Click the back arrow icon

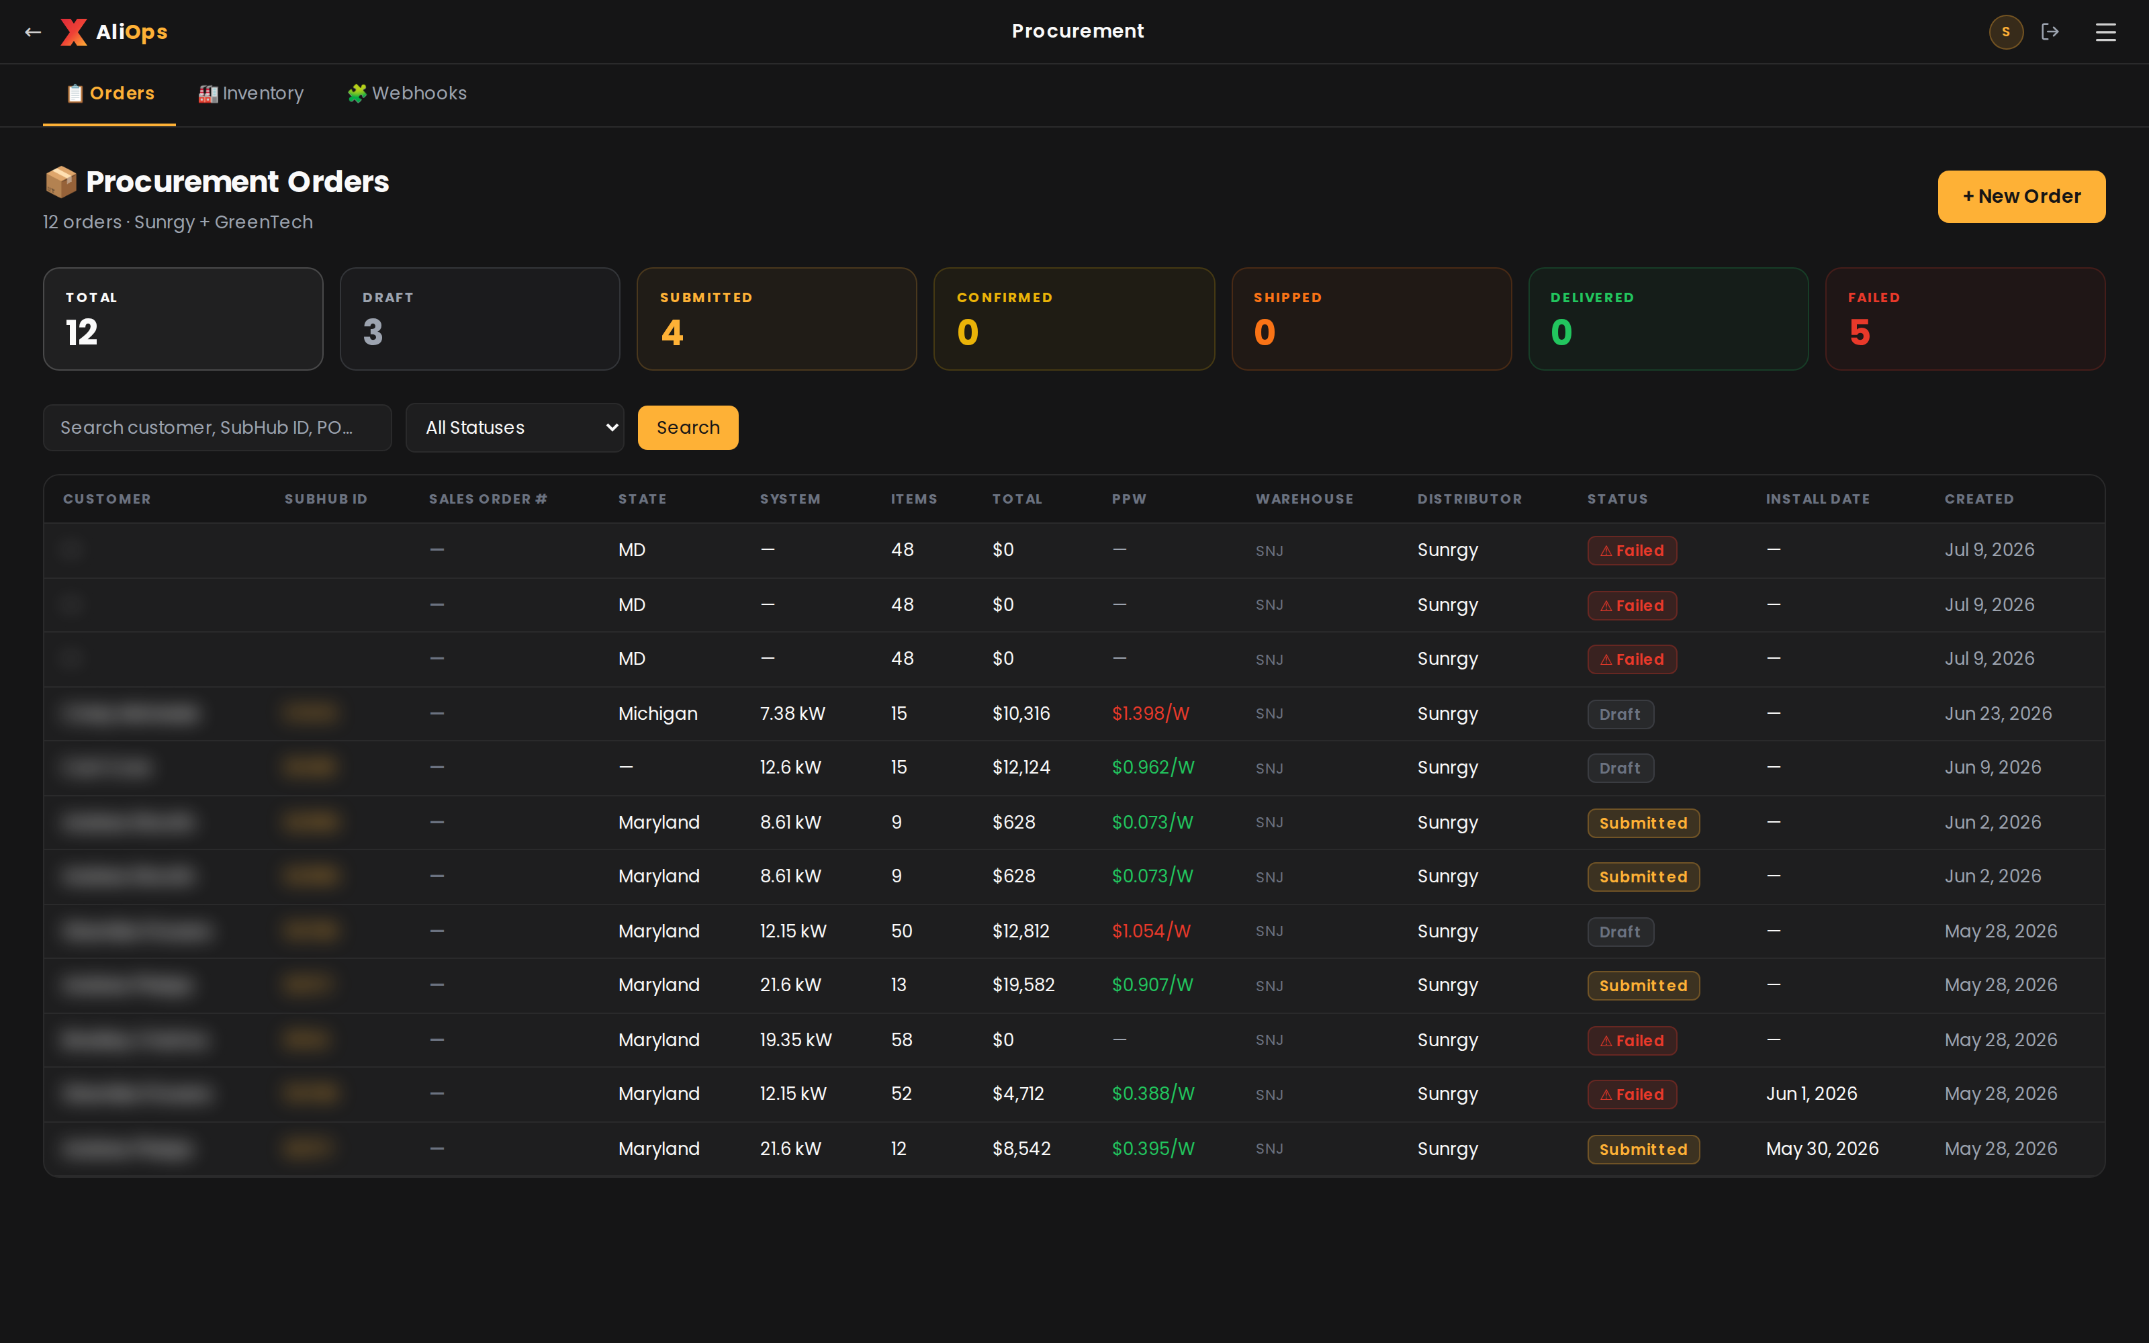[33, 32]
